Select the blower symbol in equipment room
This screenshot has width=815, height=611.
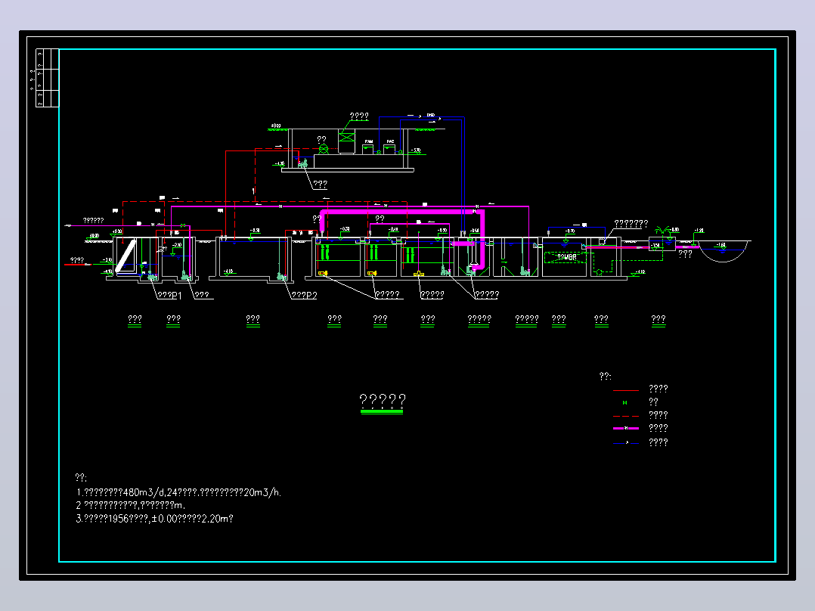click(324, 149)
